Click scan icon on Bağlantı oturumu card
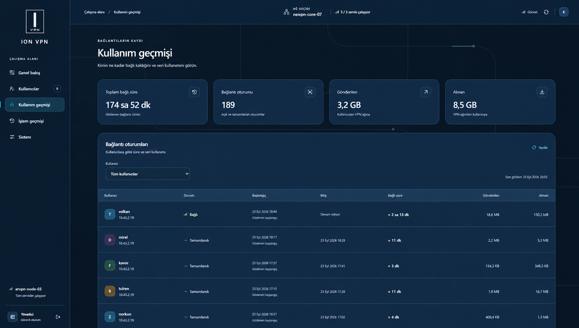 point(310,92)
